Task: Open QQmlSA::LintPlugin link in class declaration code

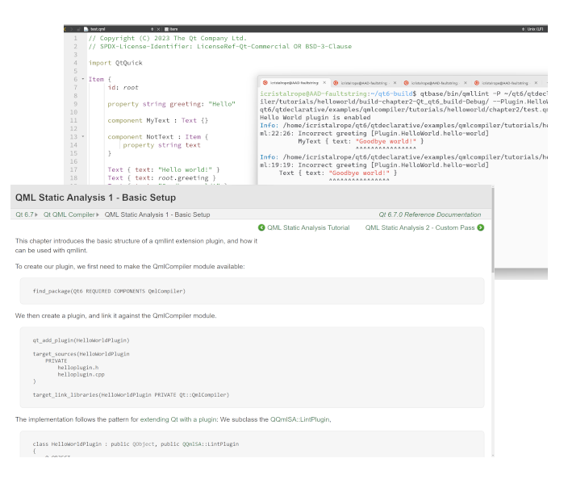Action: tap(211, 444)
